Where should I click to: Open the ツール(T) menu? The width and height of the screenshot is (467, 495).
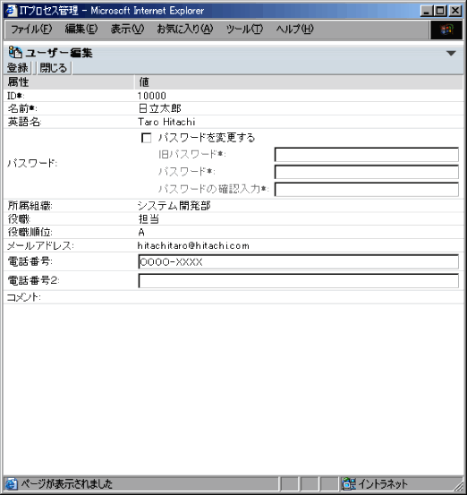pos(244,30)
